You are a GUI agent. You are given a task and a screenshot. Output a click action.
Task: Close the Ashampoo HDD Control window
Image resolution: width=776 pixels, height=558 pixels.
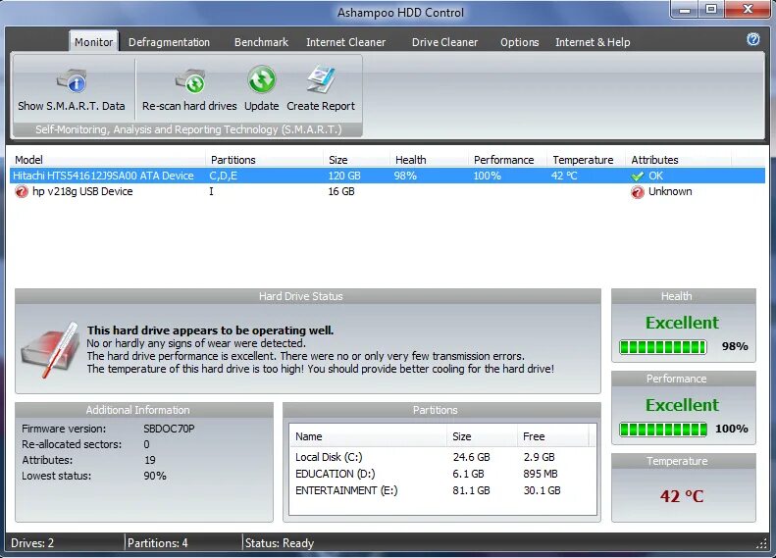click(749, 10)
